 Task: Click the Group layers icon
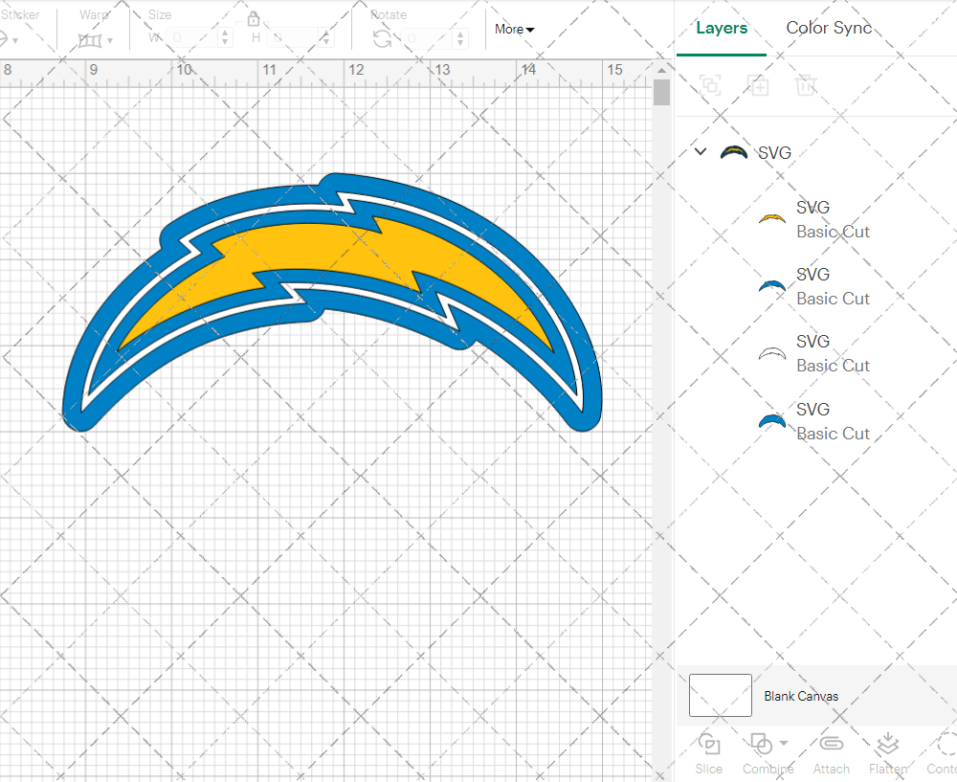pos(710,85)
